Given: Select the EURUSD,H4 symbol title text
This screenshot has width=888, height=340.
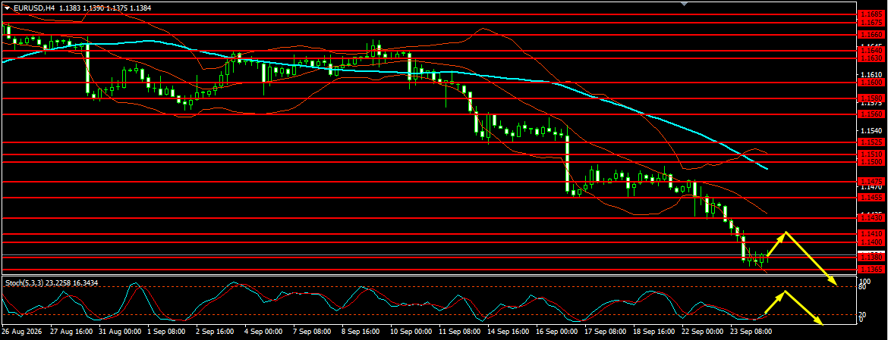Looking at the screenshot, I should [33, 8].
